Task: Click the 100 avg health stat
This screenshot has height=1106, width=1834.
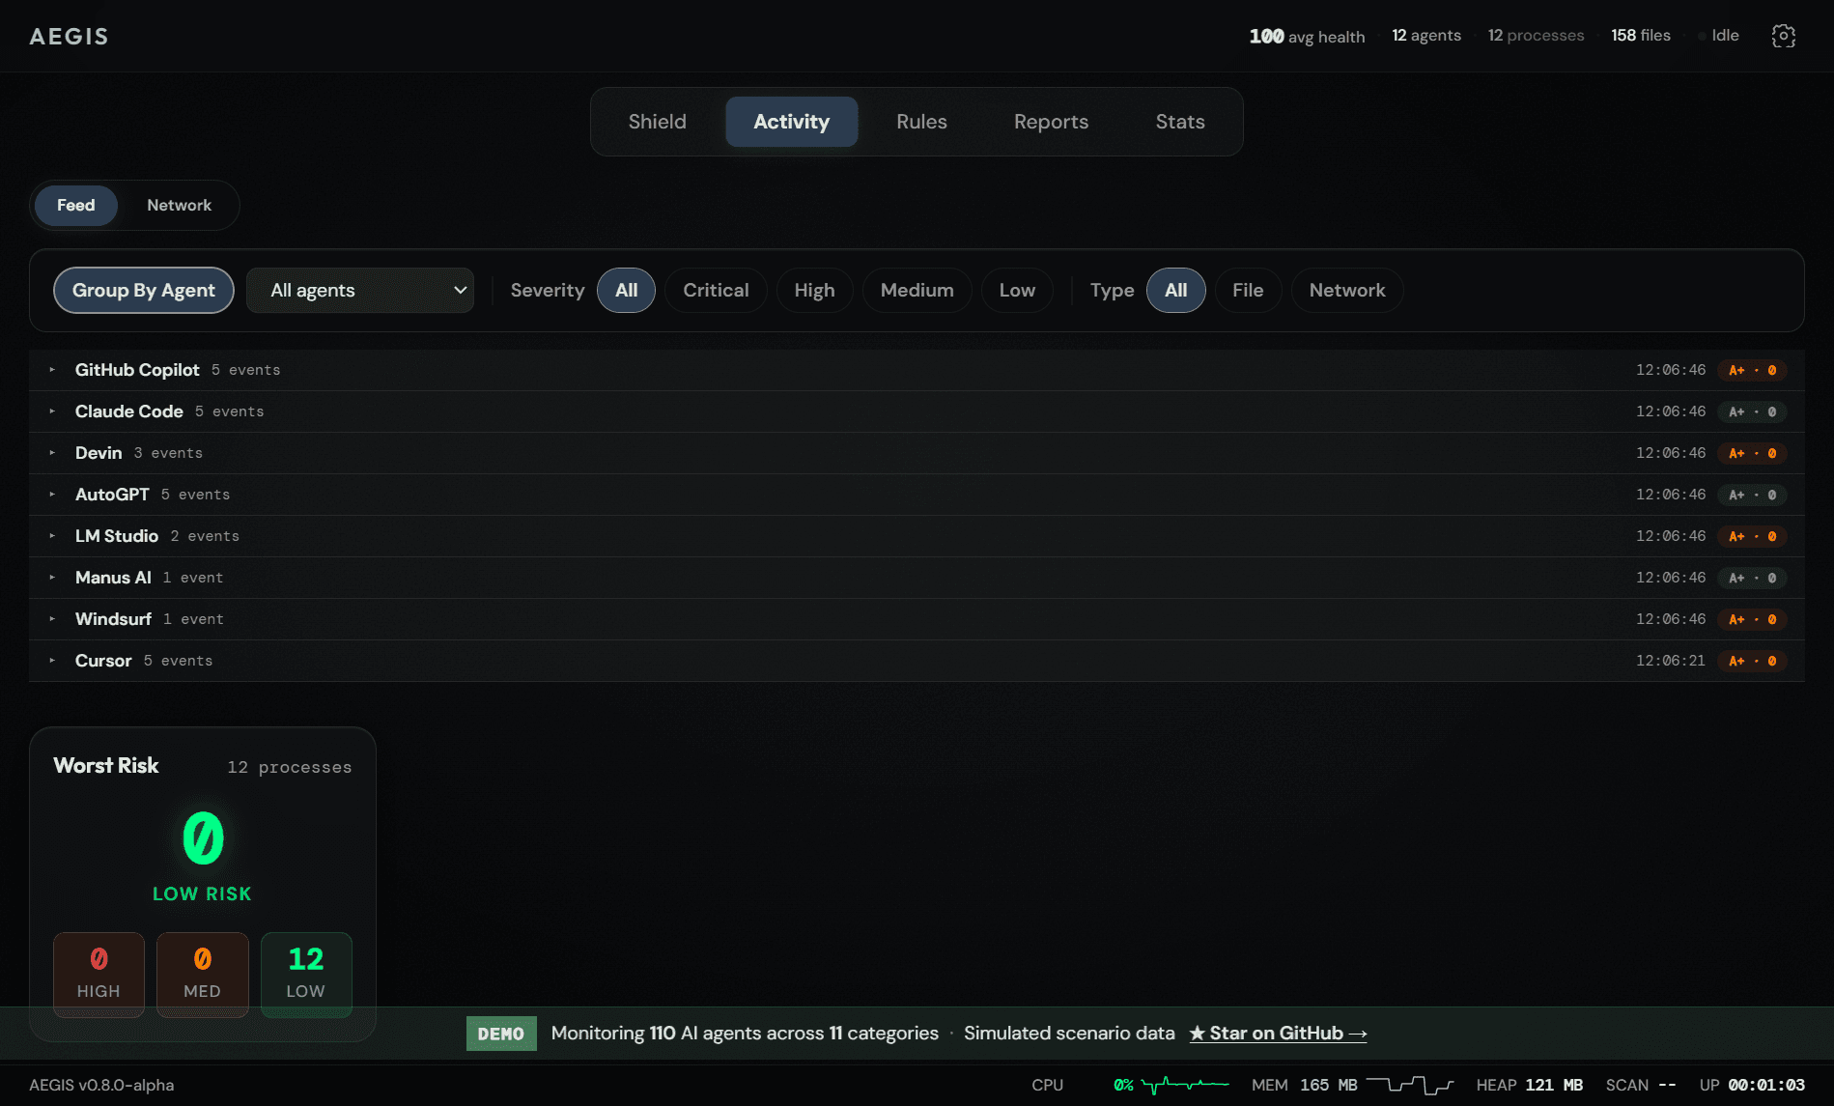Action: click(x=1307, y=37)
